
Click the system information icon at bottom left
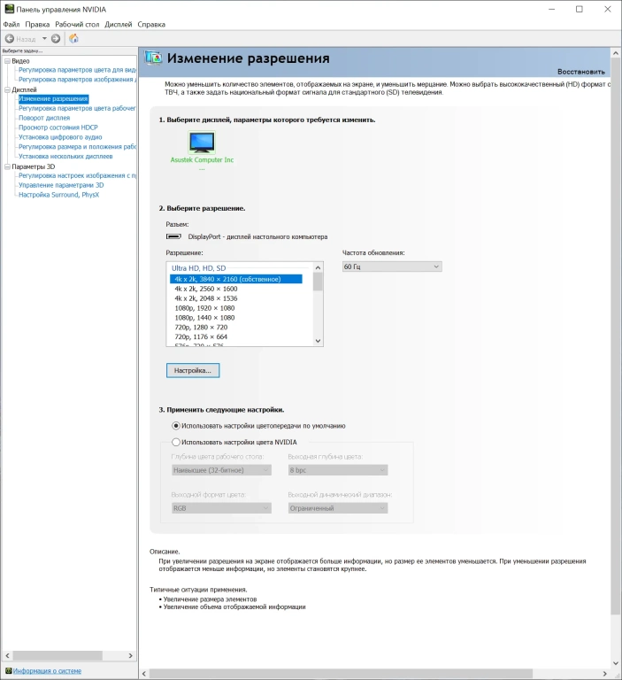click(8, 671)
